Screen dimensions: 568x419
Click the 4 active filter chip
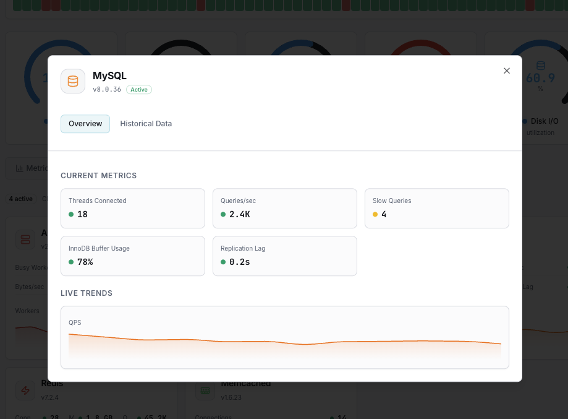[x=20, y=199]
